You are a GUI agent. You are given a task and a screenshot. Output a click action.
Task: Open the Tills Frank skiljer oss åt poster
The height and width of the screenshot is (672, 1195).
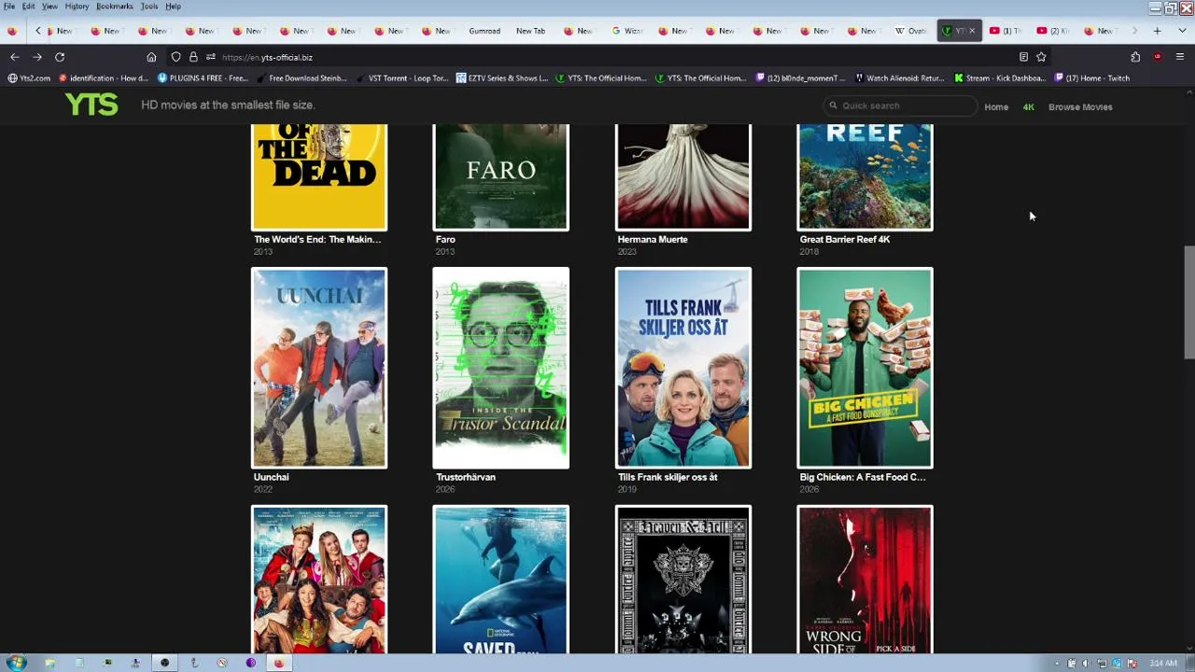(683, 368)
